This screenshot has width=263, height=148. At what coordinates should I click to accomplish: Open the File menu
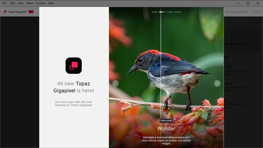[x=4, y=3]
